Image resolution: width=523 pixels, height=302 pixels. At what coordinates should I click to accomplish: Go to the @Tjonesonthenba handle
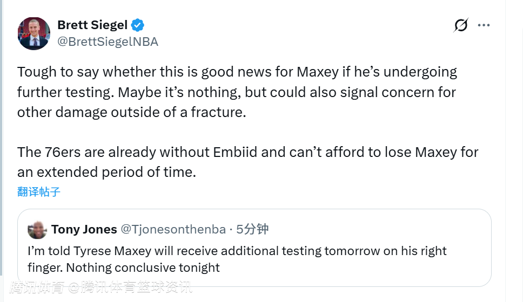coord(173,229)
